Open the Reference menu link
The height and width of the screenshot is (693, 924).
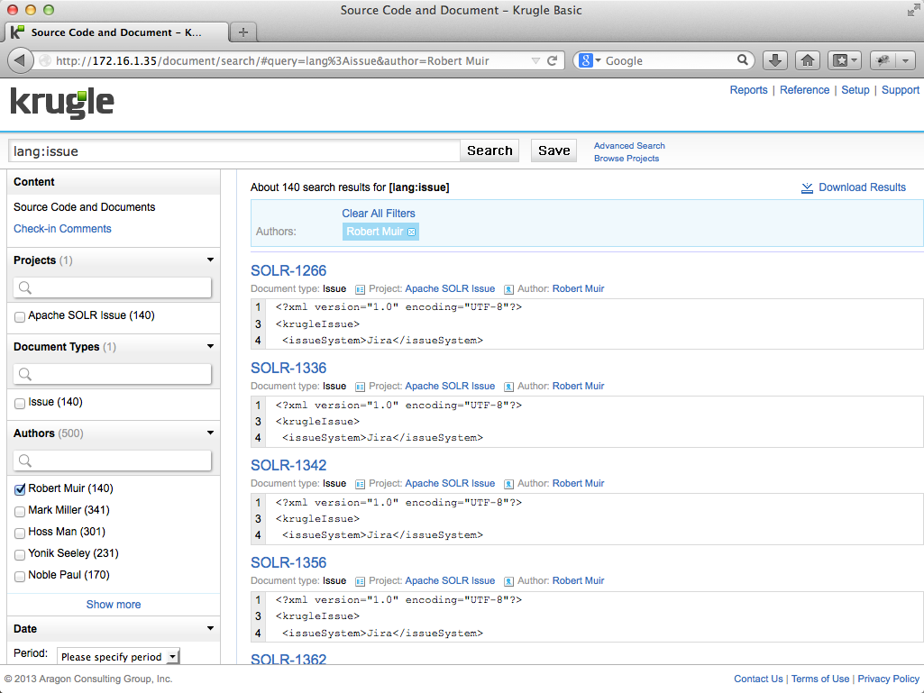[x=804, y=89]
